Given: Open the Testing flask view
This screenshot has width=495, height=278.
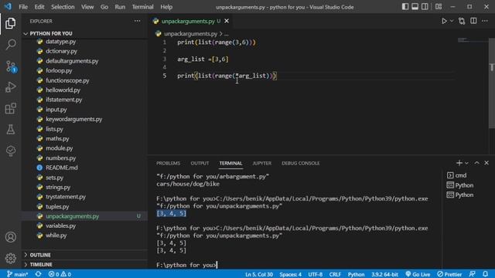Looking at the screenshot, I should (10, 129).
